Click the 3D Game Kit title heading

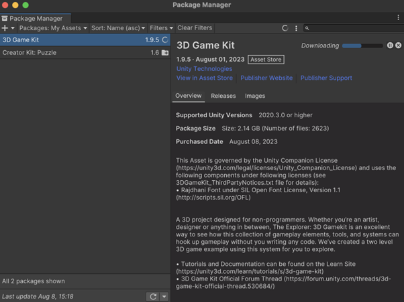tap(205, 46)
